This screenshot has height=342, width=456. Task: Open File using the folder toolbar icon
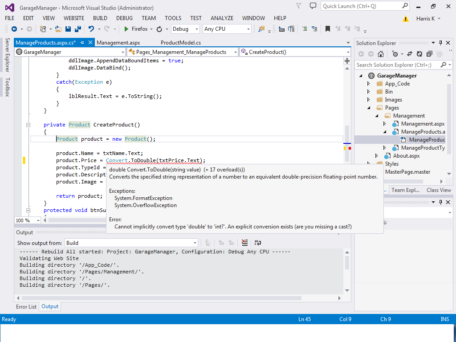(58, 29)
